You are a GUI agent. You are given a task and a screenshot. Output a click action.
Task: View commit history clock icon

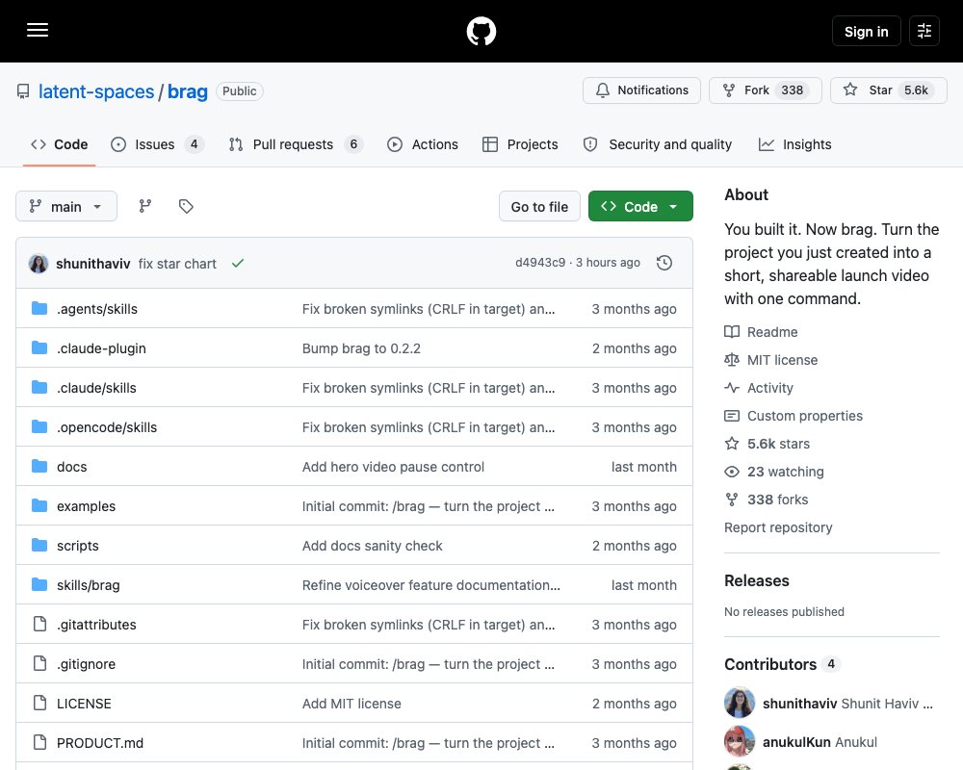coord(664,263)
